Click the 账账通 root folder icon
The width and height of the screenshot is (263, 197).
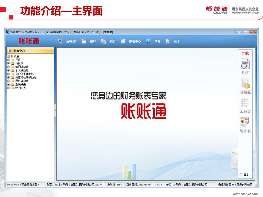(x=8, y=56)
